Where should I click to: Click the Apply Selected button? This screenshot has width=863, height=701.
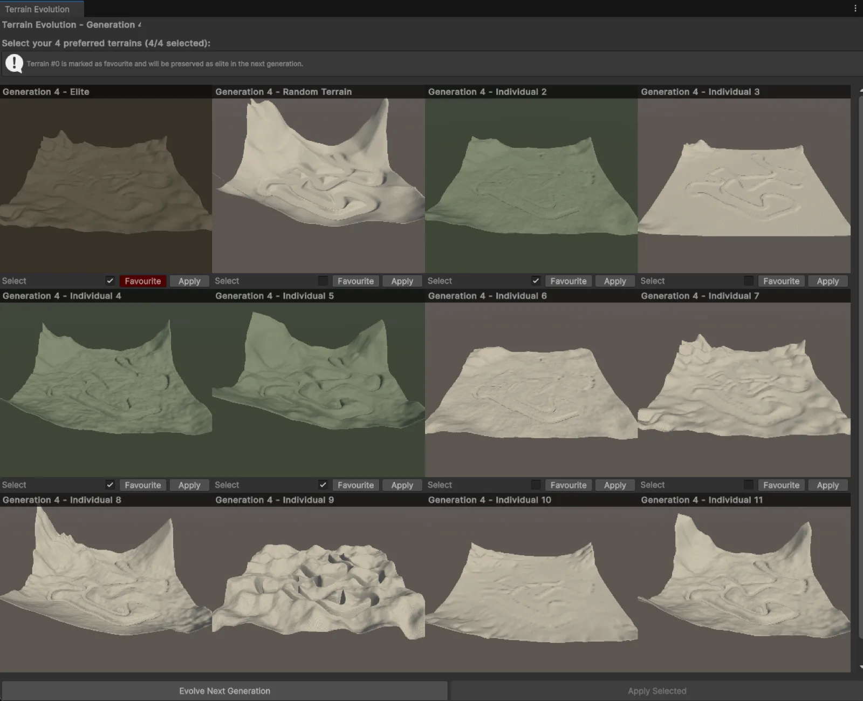pos(657,691)
